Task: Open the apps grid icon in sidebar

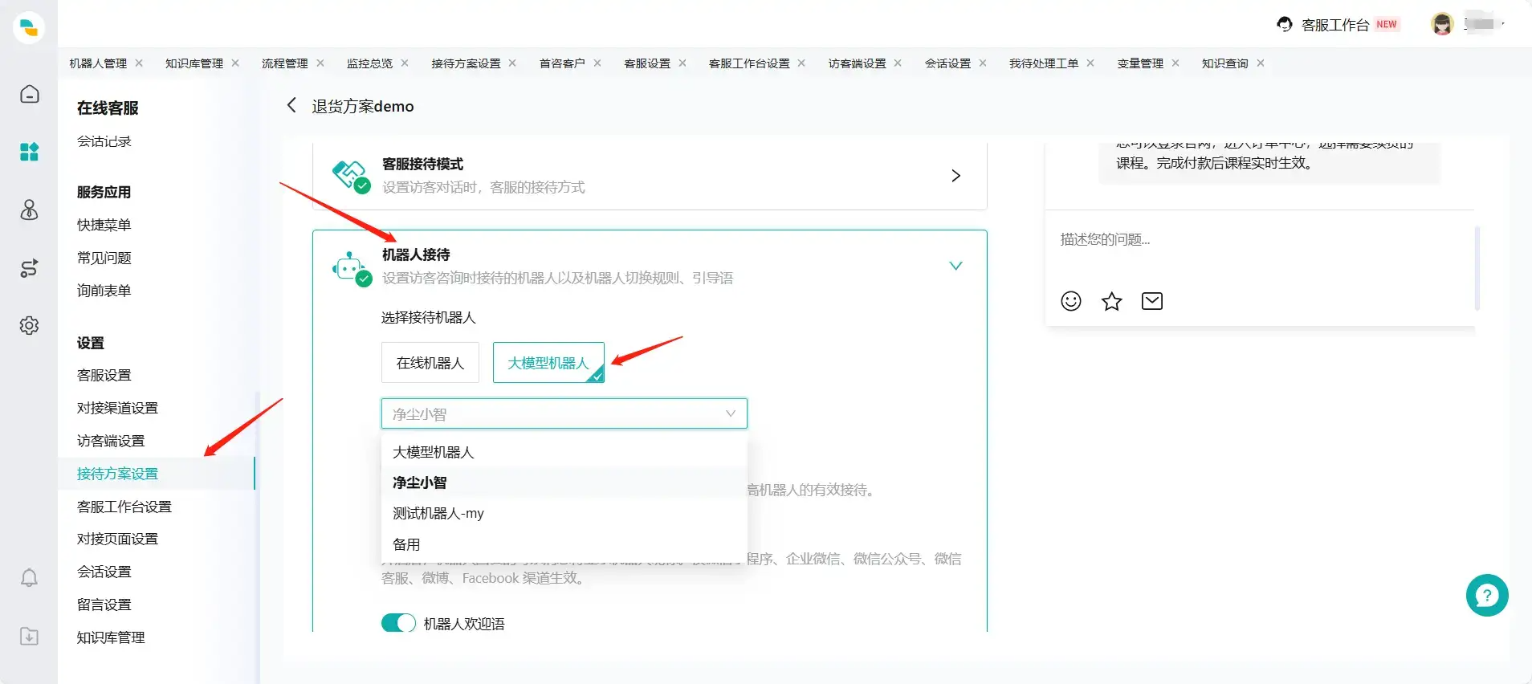Action: [x=29, y=152]
